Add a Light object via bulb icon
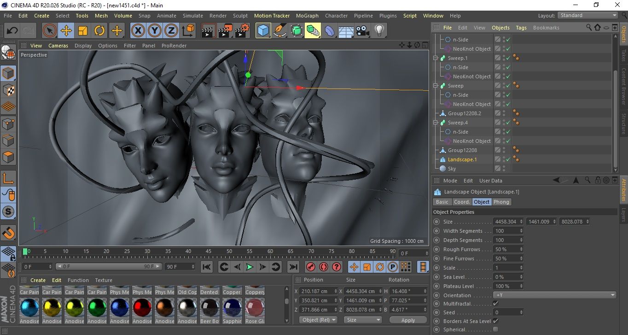This screenshot has height=335, width=628. pyautogui.click(x=379, y=31)
